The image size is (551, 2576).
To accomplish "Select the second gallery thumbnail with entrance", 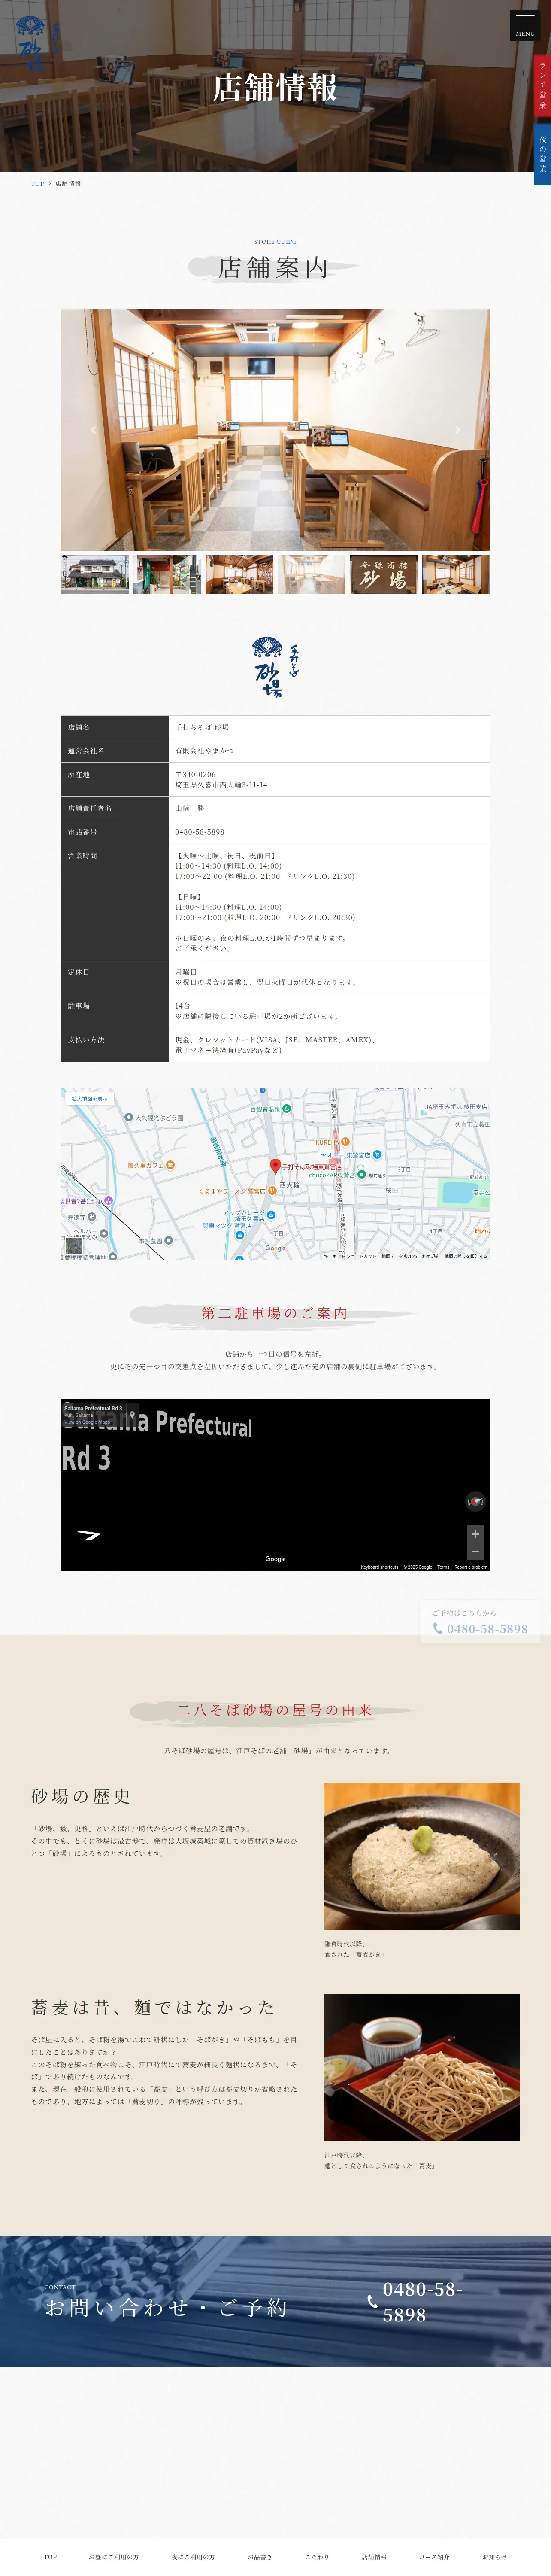I will (x=167, y=575).
